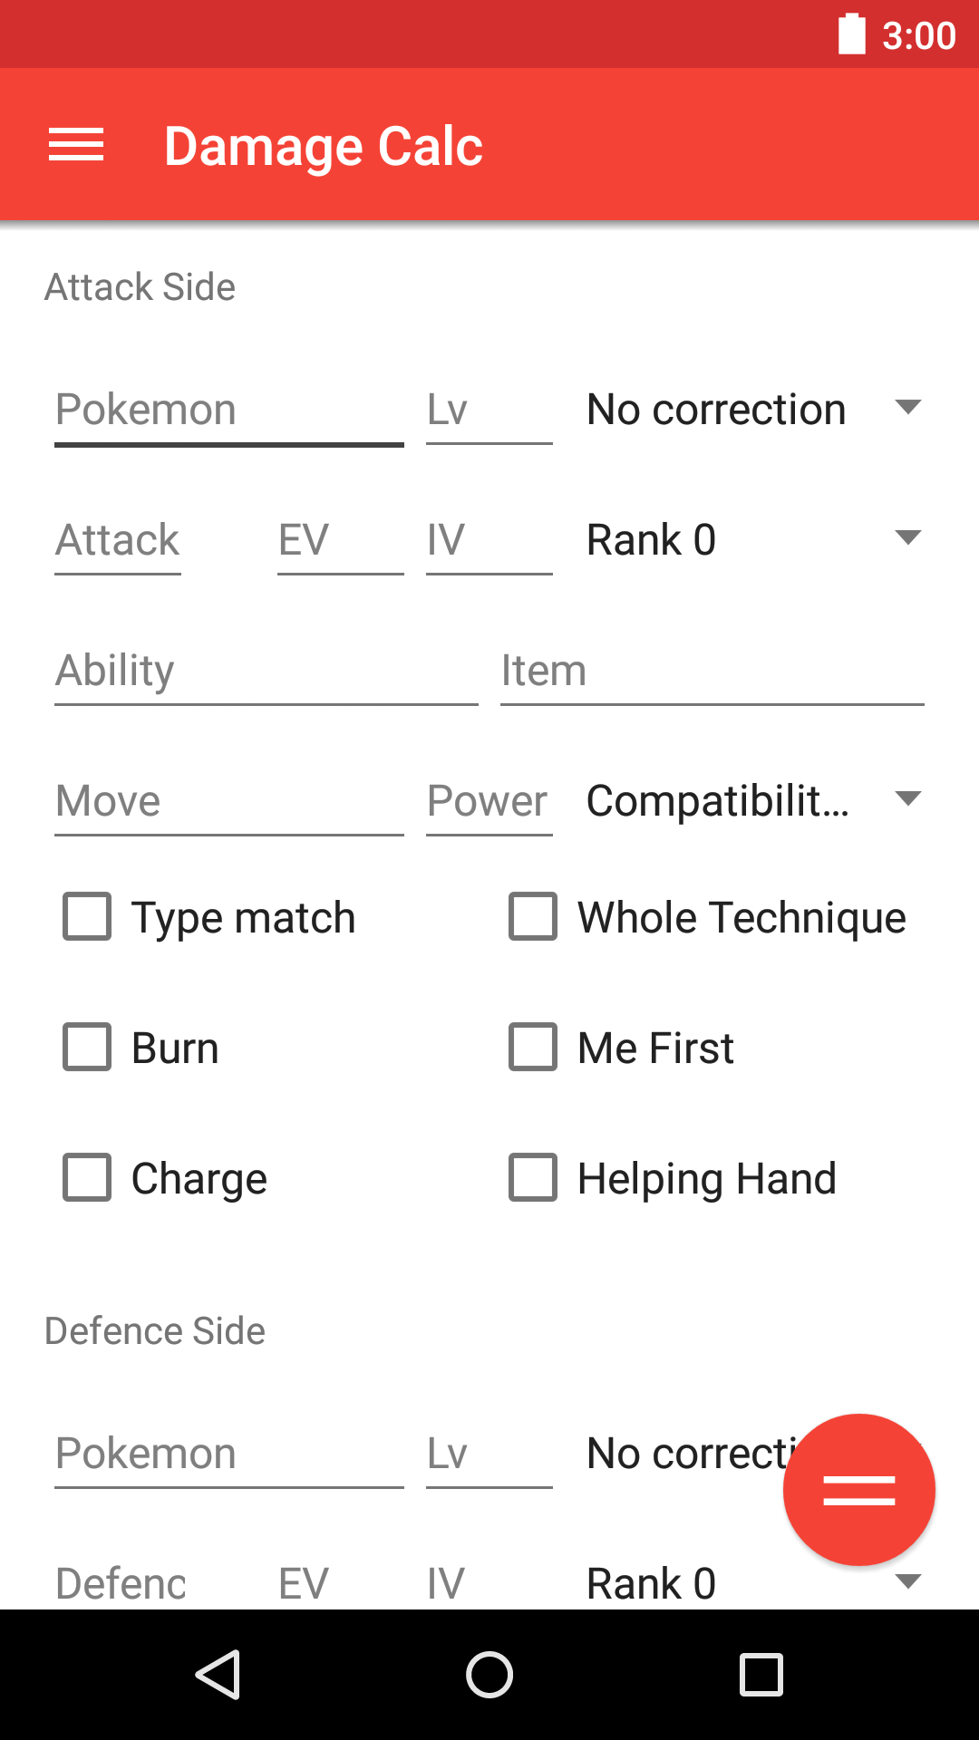Viewport: 979px width, 1740px height.
Task: Toggle the Helping Hand checkbox
Action: point(533,1178)
